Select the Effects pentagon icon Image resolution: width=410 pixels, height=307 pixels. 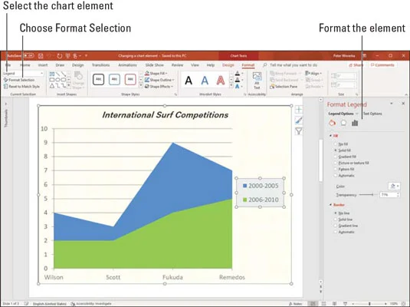tap(343, 123)
